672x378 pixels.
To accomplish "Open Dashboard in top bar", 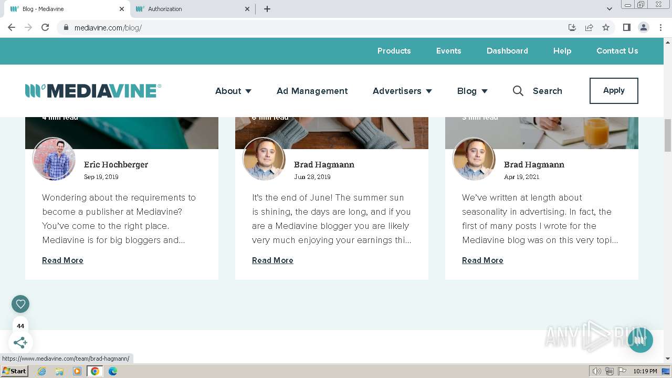I will pos(507,51).
